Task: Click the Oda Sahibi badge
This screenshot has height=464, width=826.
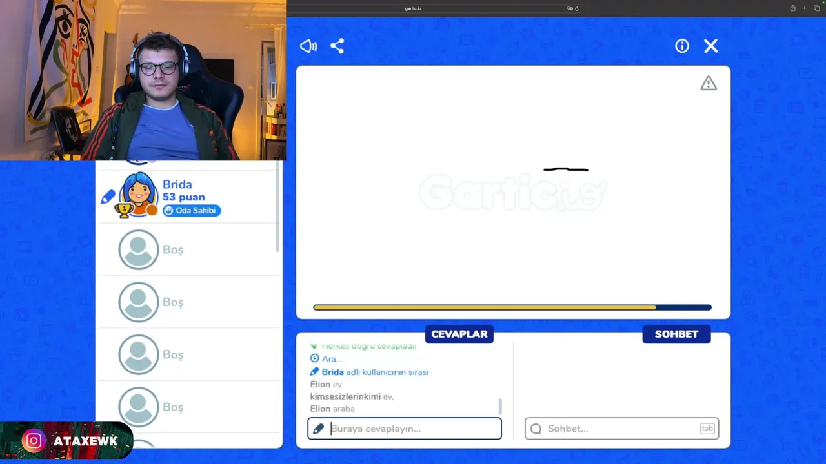Action: 192,210
